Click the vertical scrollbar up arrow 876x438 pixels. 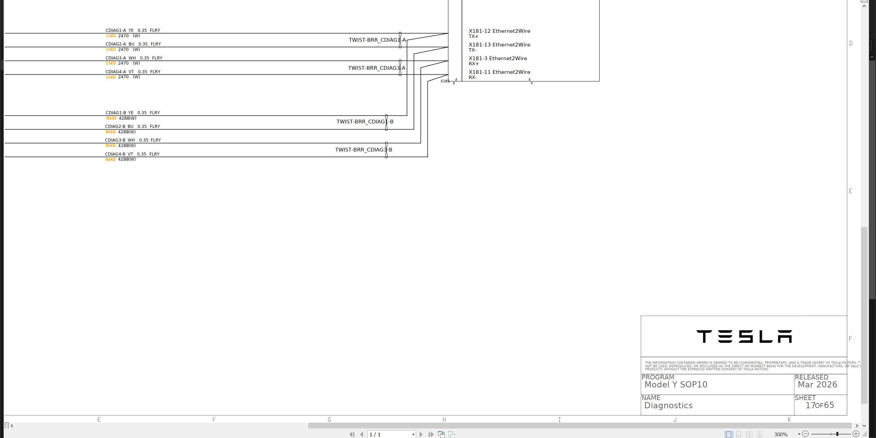[864, 6]
